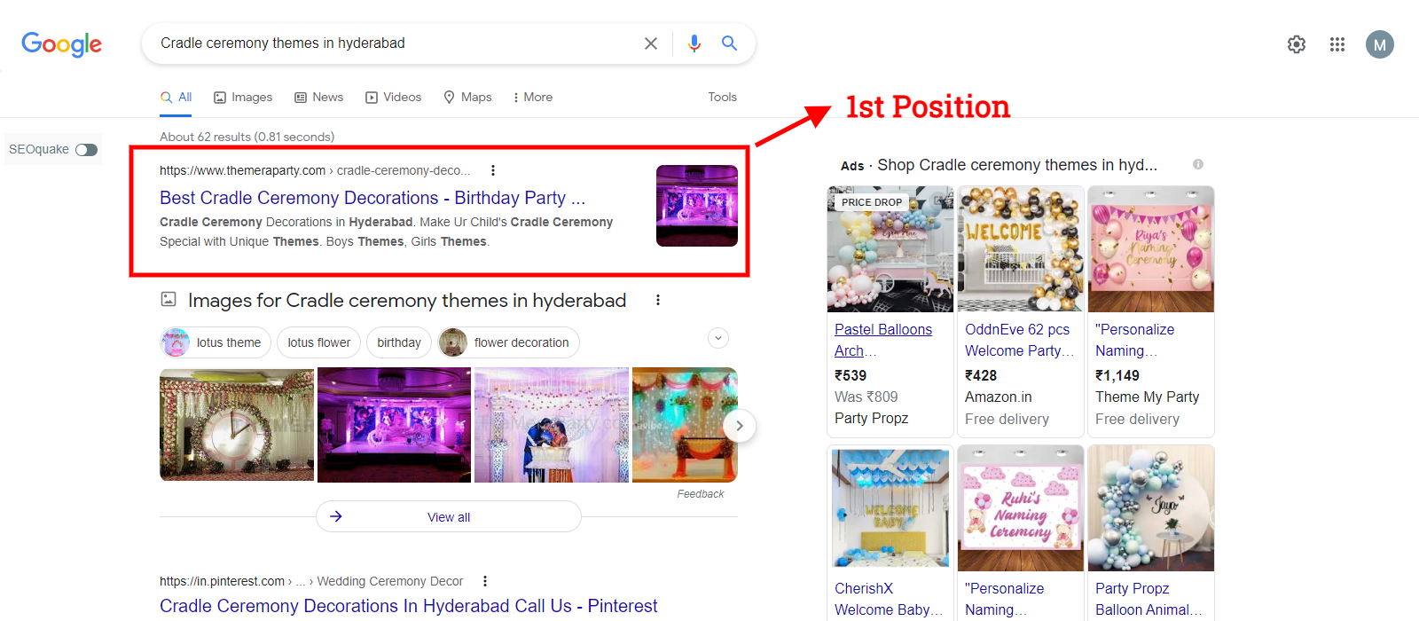Open the purple stage decoration image
This screenshot has height=621, width=1419.
pyautogui.click(x=394, y=425)
